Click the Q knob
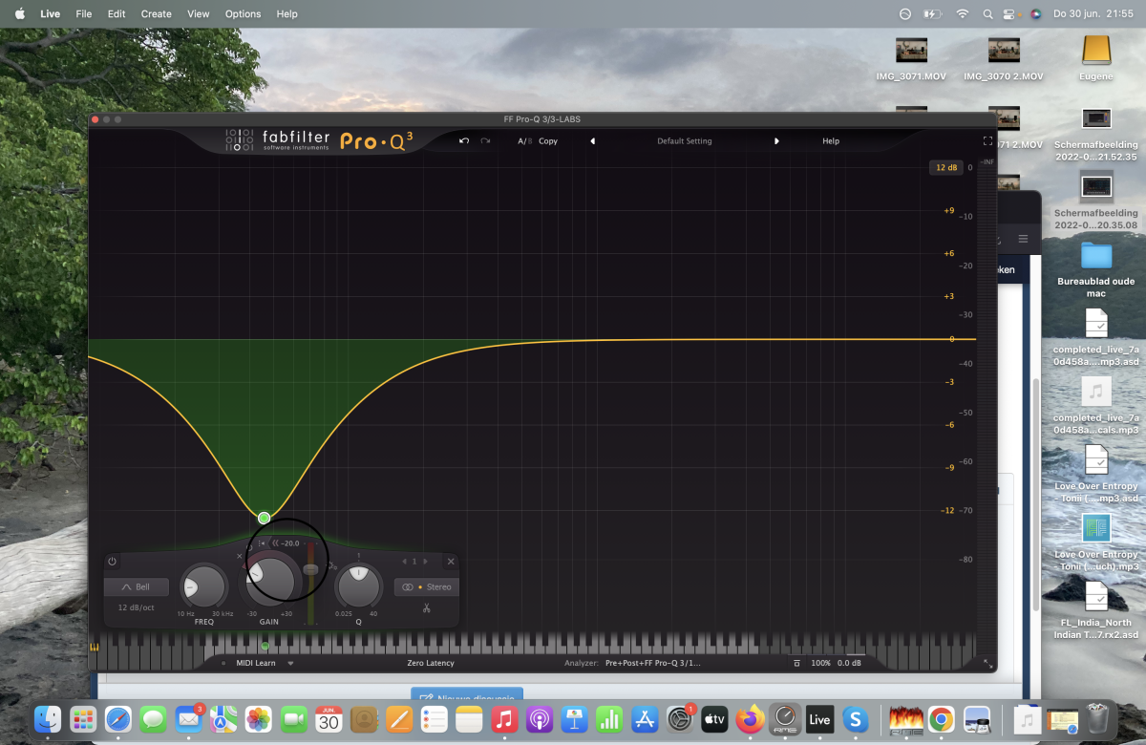The image size is (1146, 745). [359, 585]
